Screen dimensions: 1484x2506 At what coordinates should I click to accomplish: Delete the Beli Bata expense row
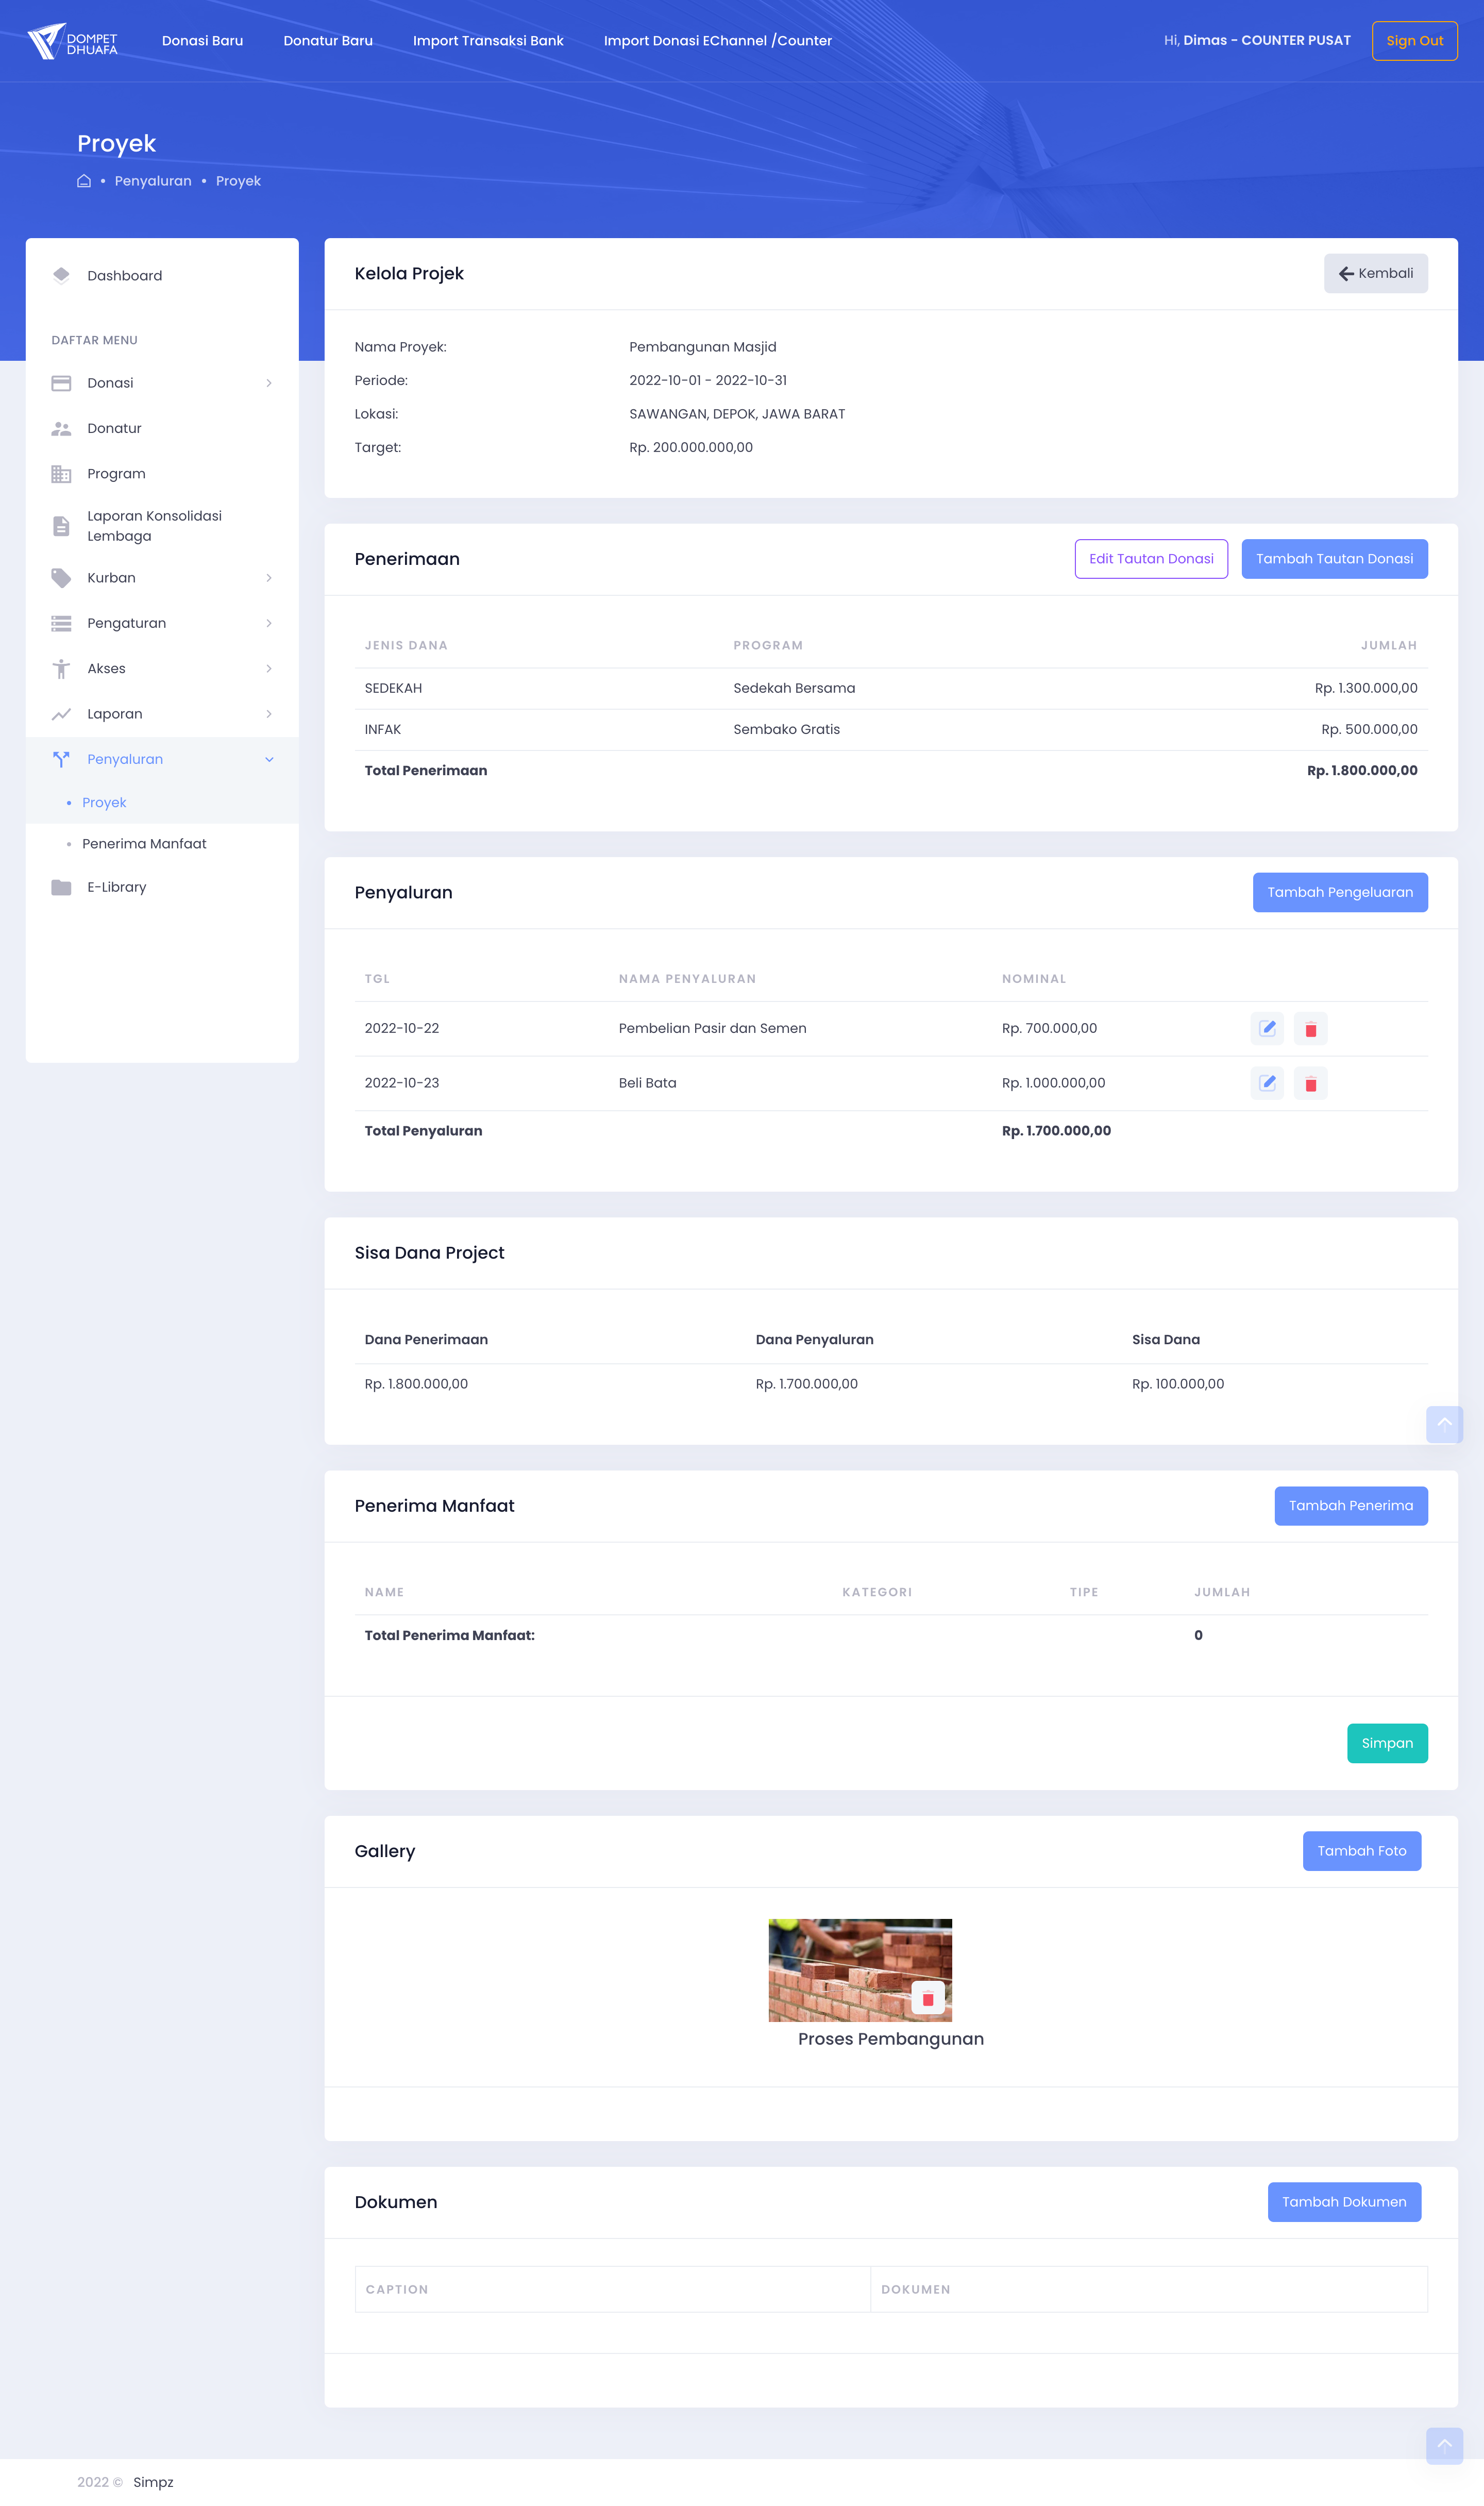coord(1310,1083)
